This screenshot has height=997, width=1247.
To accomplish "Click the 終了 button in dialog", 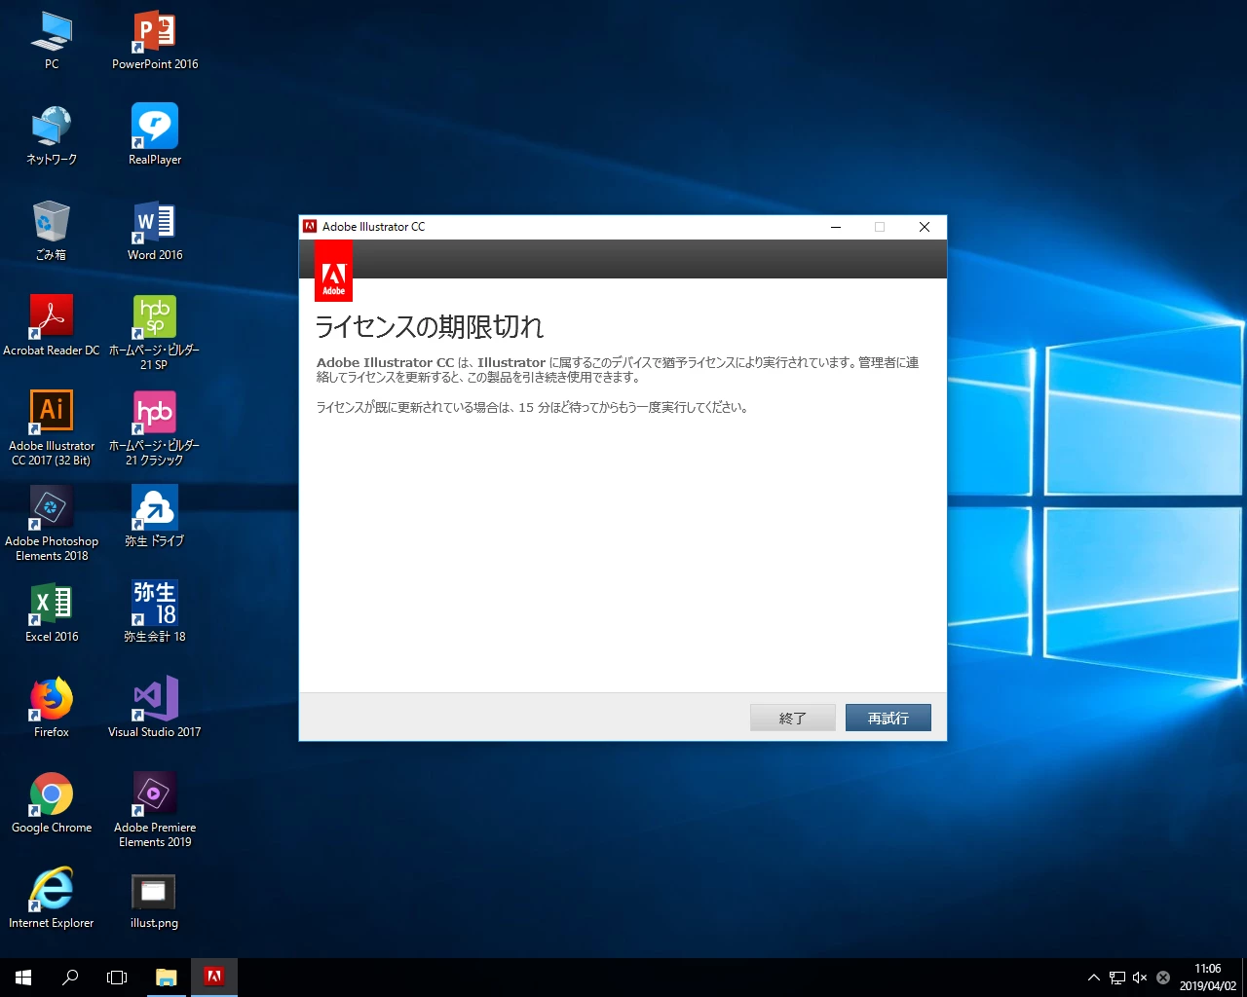I will [793, 718].
